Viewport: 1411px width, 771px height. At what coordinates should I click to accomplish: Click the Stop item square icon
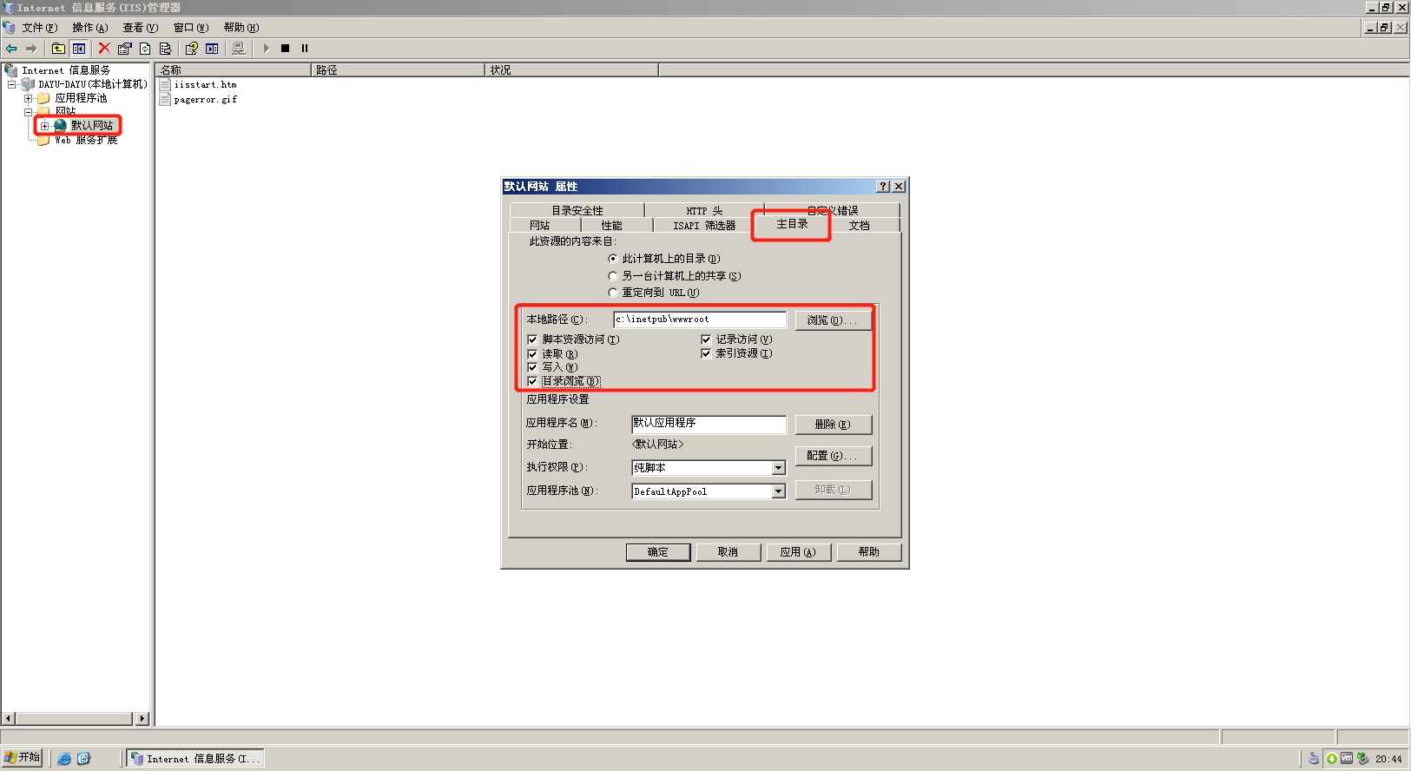pyautogui.click(x=285, y=49)
